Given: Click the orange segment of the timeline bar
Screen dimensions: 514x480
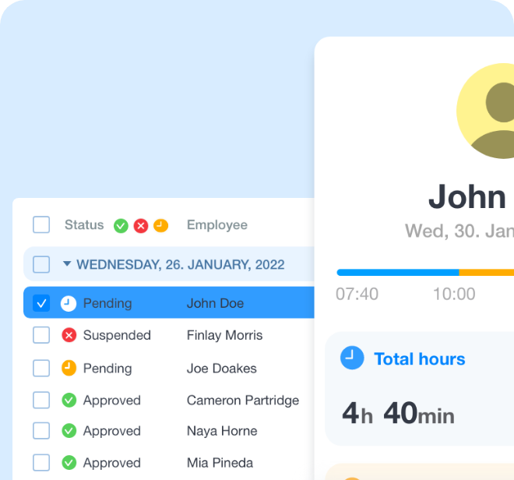Looking at the screenshot, I should click(x=487, y=272).
